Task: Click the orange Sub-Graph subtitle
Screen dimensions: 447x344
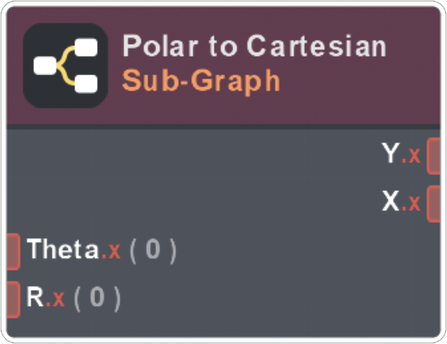Action: click(201, 80)
